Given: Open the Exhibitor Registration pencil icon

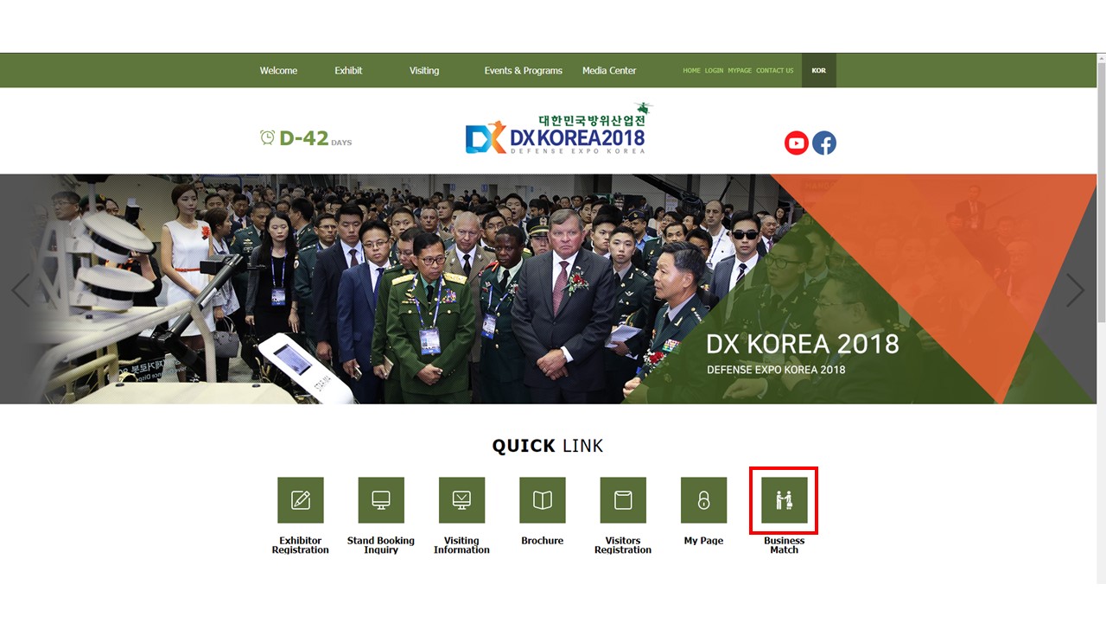Looking at the screenshot, I should click(301, 500).
